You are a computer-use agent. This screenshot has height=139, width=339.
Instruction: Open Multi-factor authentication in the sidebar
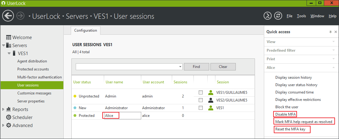pos(40,77)
